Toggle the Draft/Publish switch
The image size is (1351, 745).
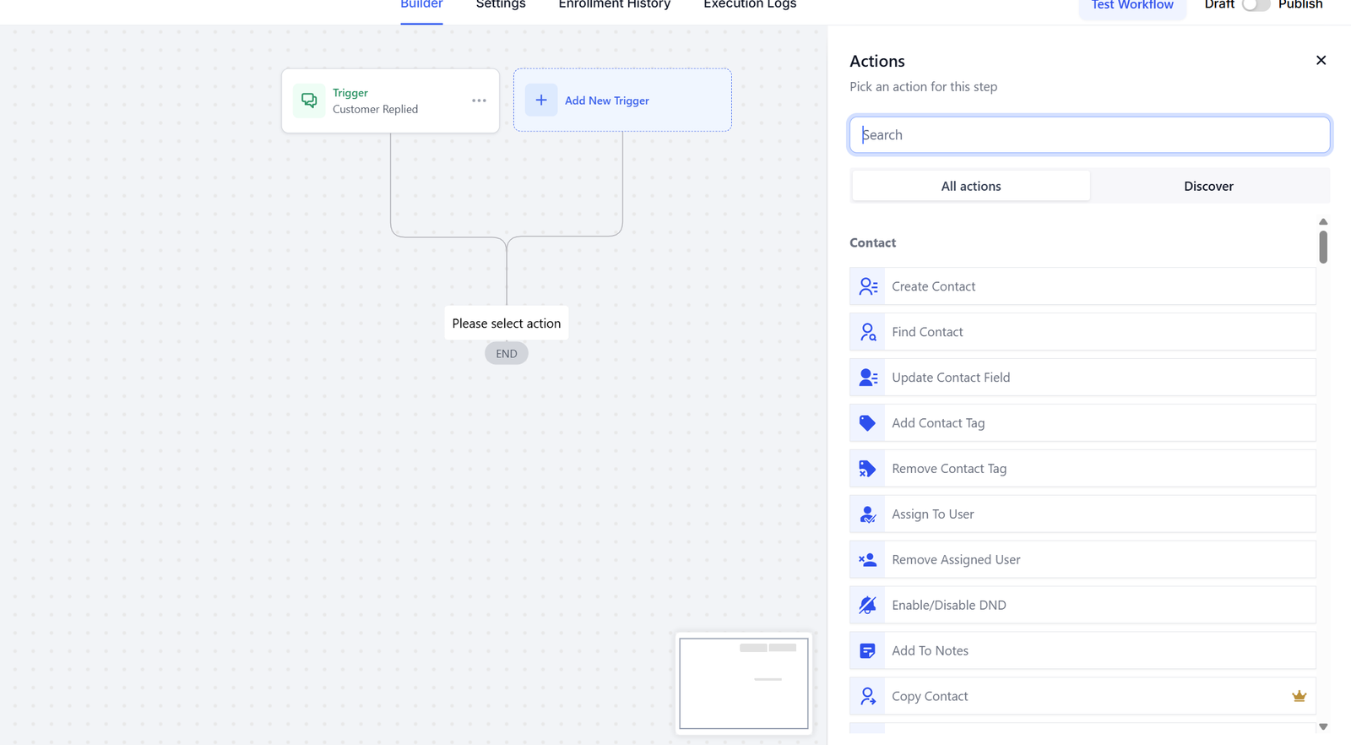[1256, 4]
